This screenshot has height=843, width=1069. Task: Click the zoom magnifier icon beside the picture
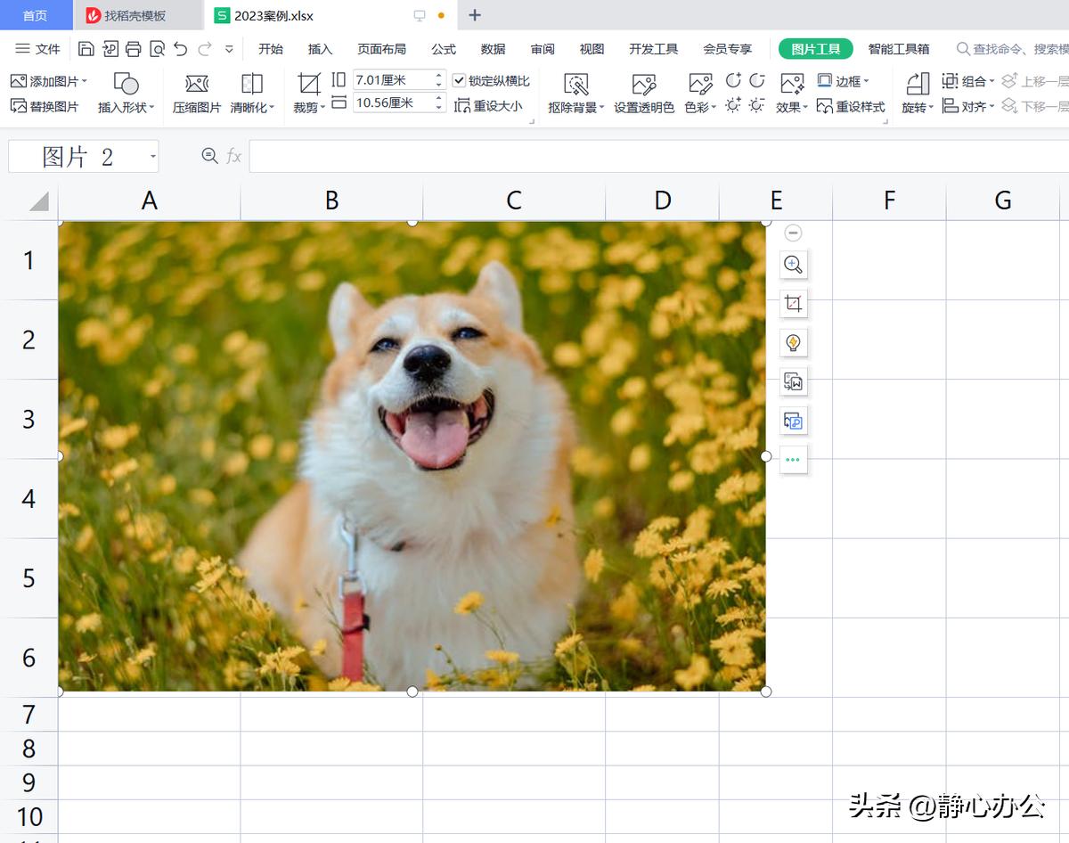pyautogui.click(x=793, y=265)
